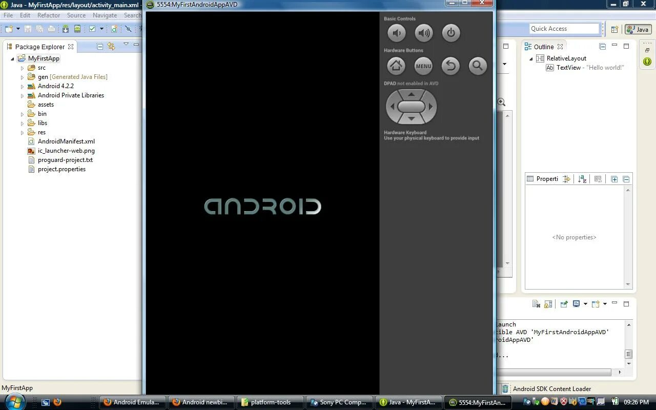Click DPAD right arrow in emulator

tap(431, 107)
